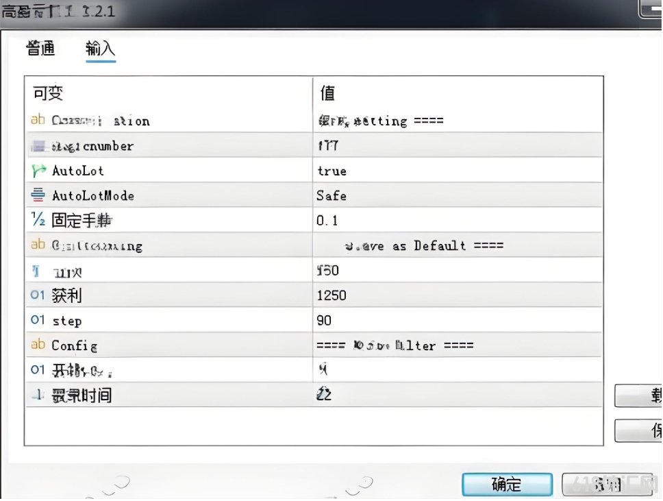Edit the 固定手数 value 0.1
Screen dimensions: 663x501
(458, 220)
